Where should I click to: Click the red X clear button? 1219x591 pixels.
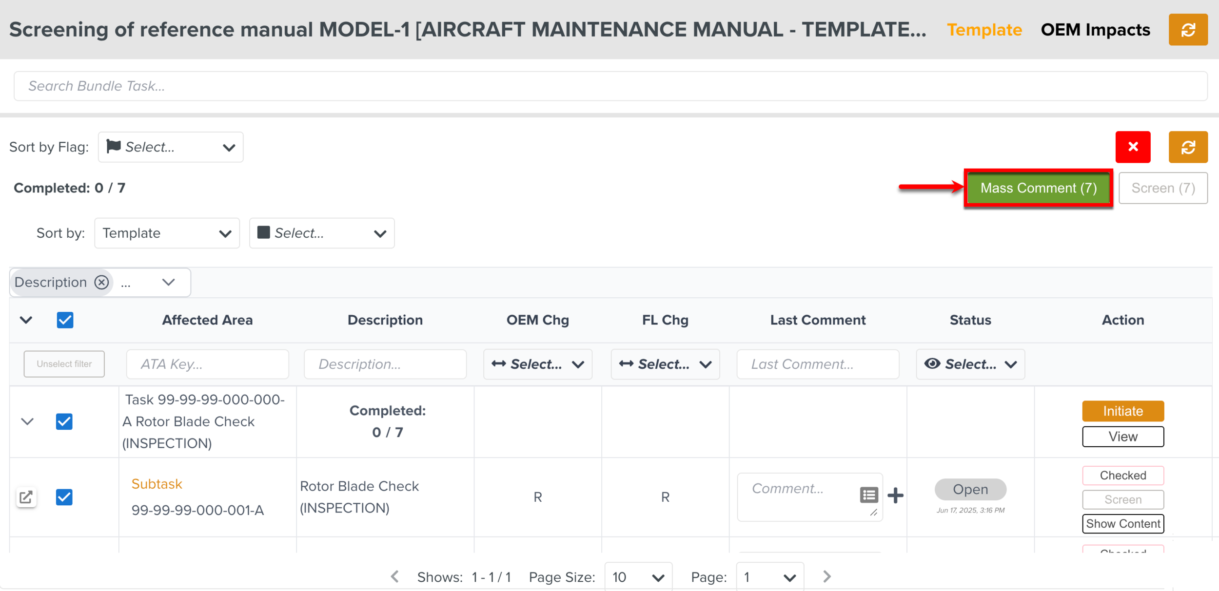coord(1133,147)
